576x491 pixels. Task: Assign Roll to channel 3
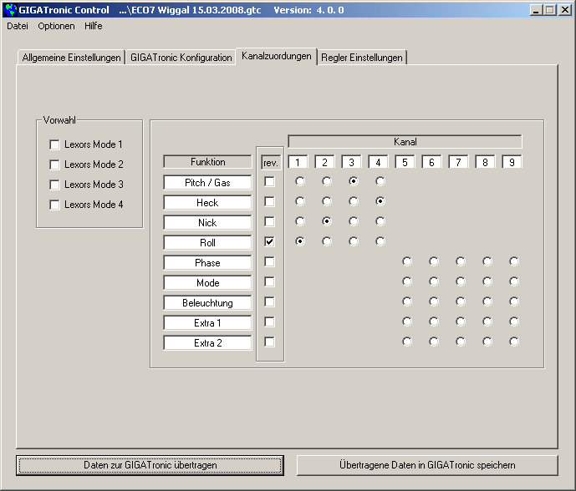pyautogui.click(x=354, y=241)
